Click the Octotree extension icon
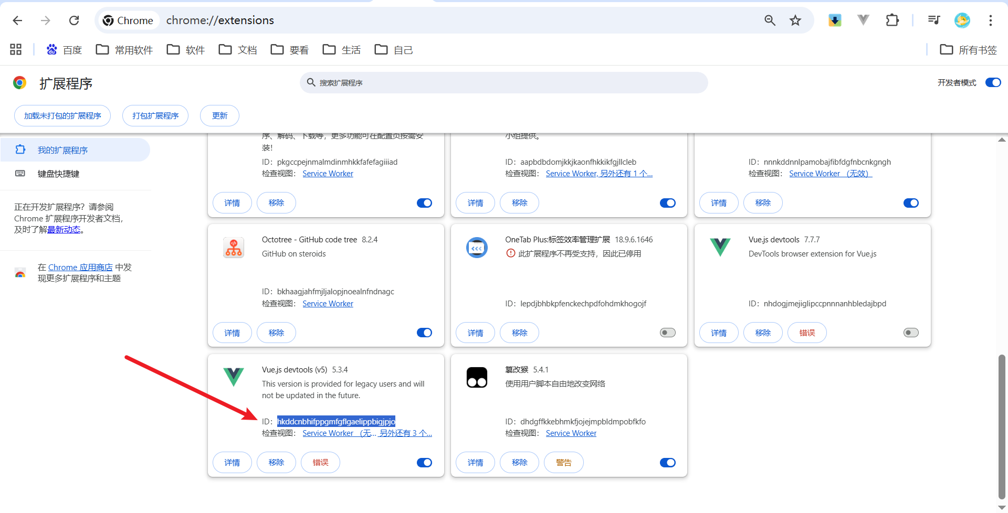This screenshot has height=513, width=1008. (234, 248)
